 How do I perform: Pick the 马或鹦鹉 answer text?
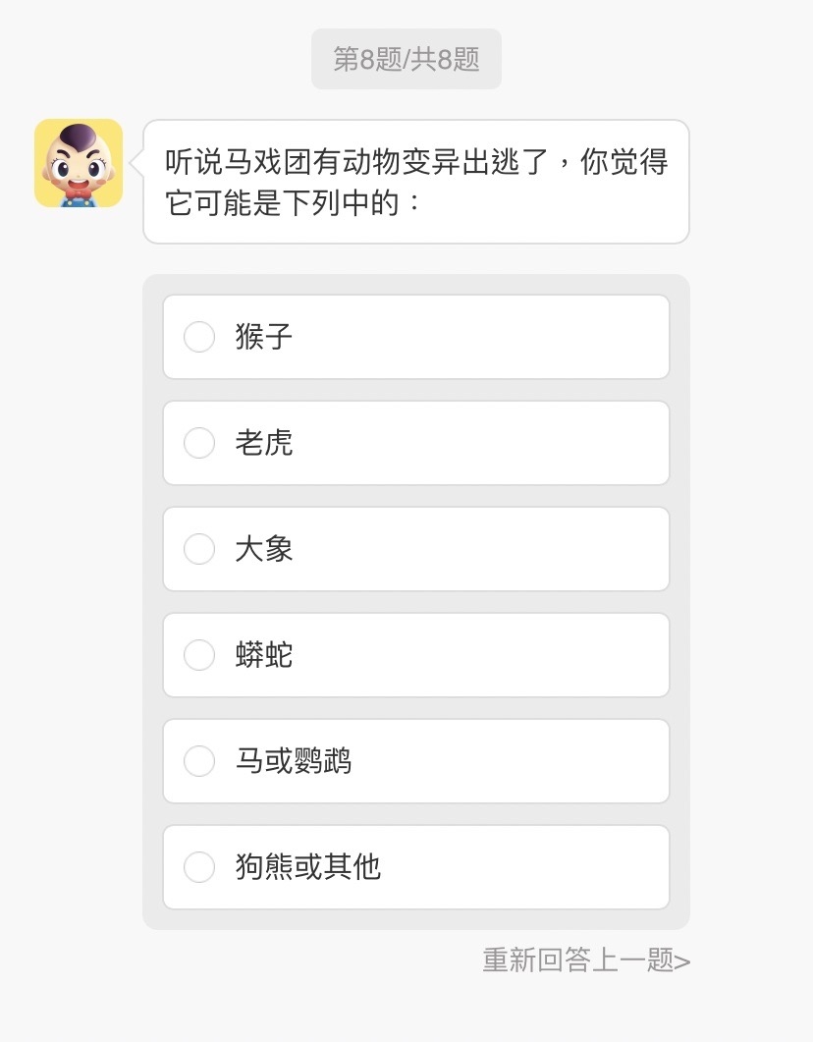(x=294, y=761)
